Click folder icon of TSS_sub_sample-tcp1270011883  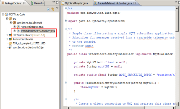coord(11,43)
